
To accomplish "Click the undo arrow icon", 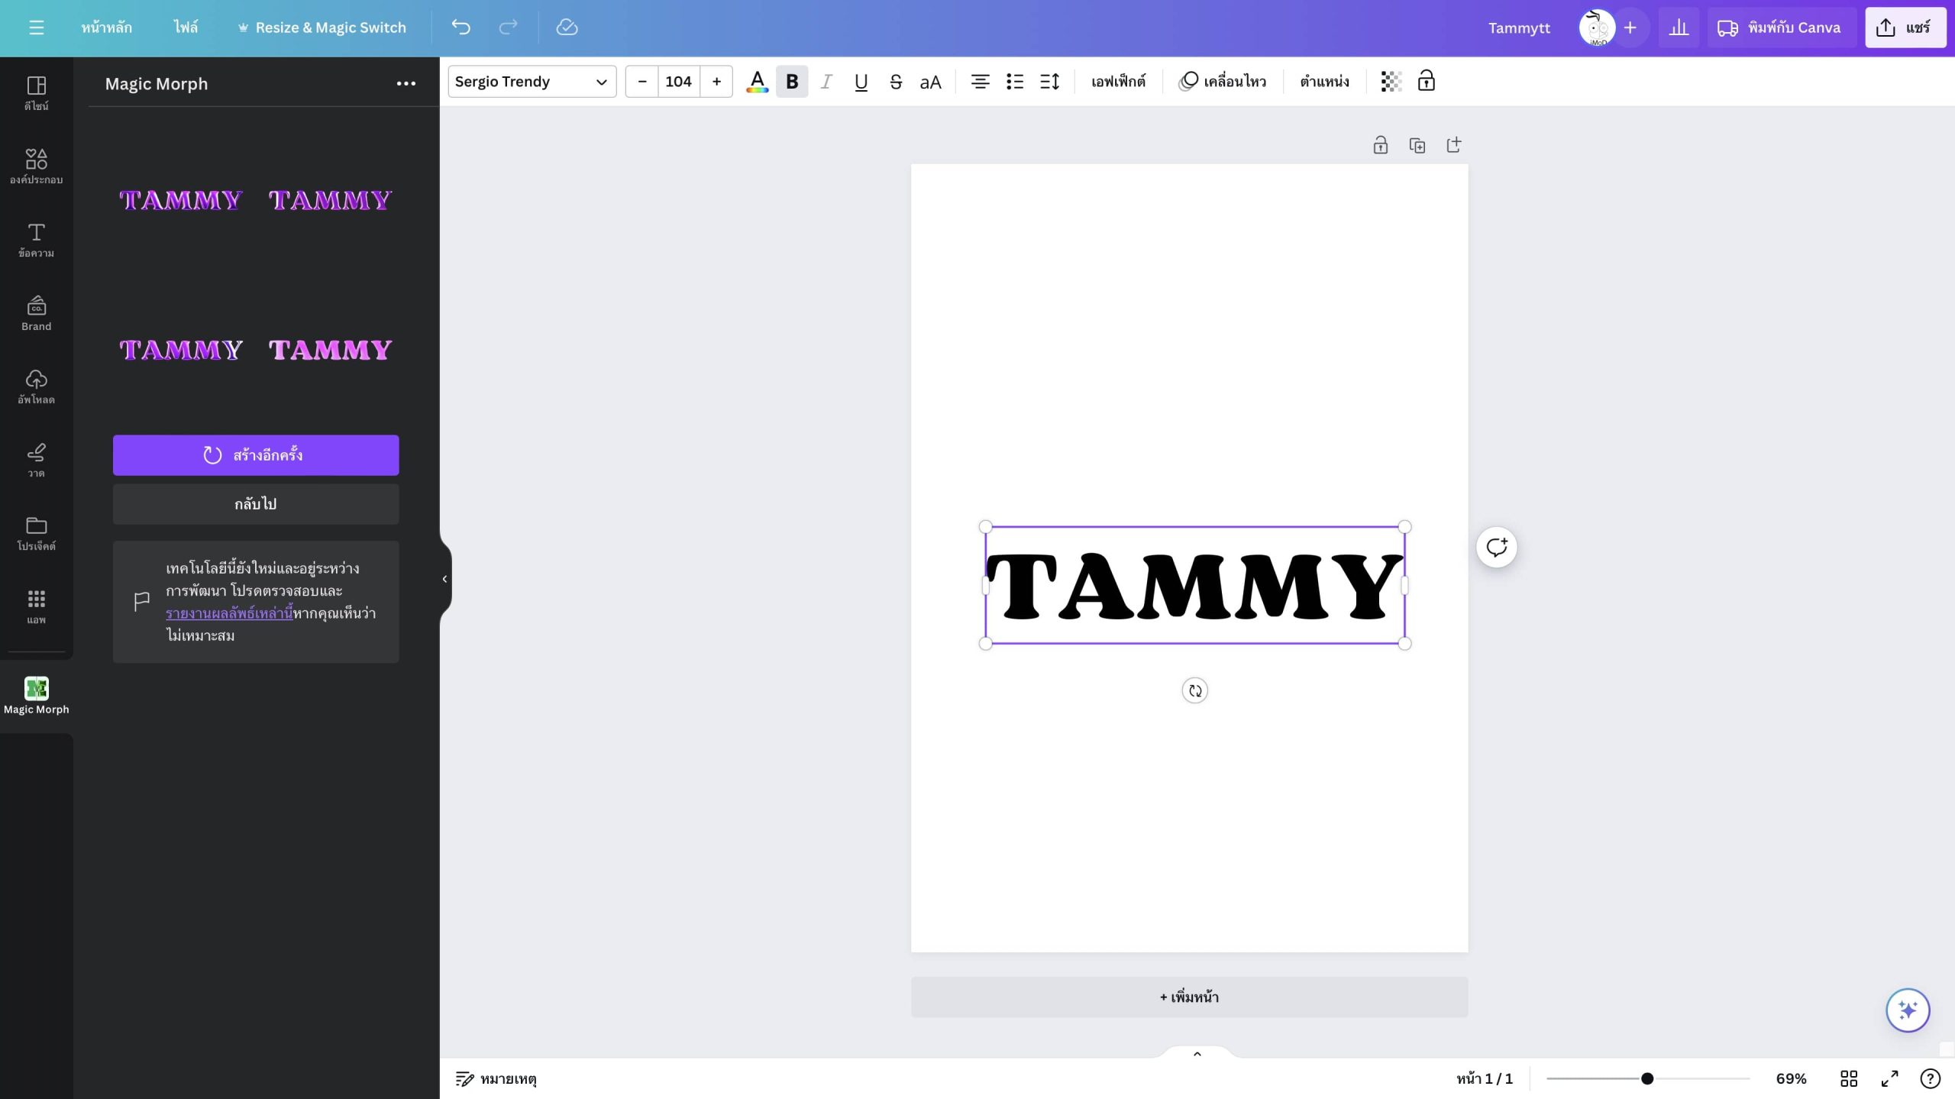I will pyautogui.click(x=460, y=27).
